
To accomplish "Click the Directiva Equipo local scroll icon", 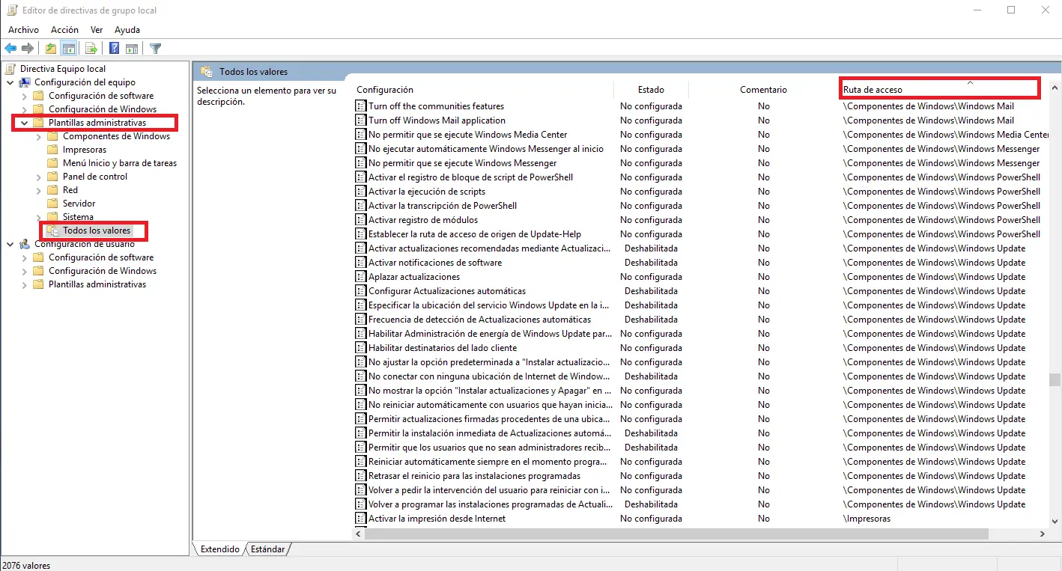I will [x=10, y=69].
